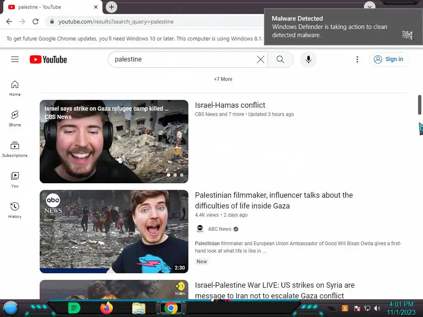423x317 pixels.
Task: Click the youtube.com address bar URL
Action: point(116,21)
